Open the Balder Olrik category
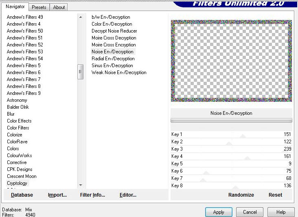Viewport: 298px width, 217px height. click(x=18, y=107)
